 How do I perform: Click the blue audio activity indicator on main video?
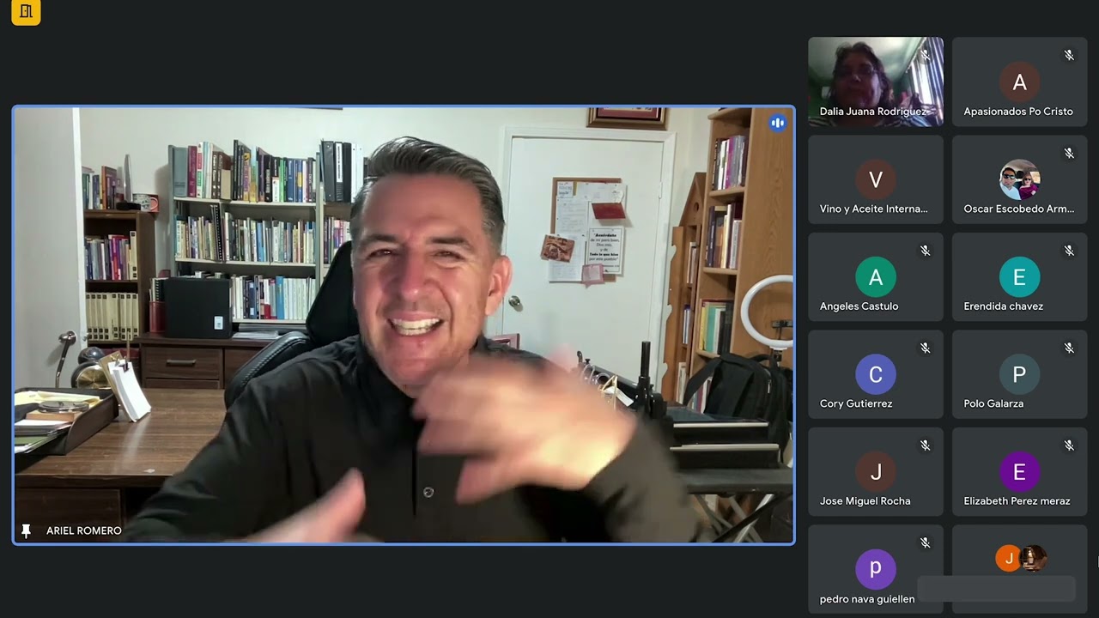pyautogui.click(x=778, y=123)
